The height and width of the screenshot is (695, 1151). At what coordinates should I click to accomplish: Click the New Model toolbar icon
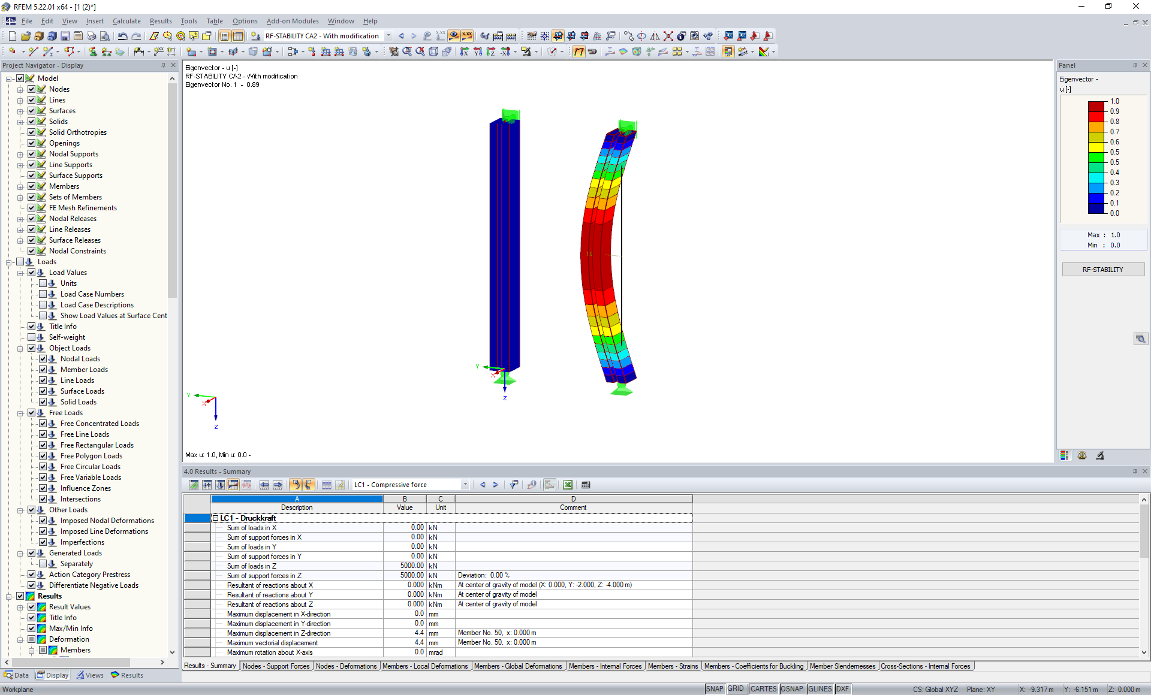[x=11, y=36]
